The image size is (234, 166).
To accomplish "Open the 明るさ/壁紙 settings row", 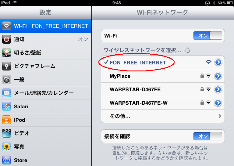I will [46, 53].
